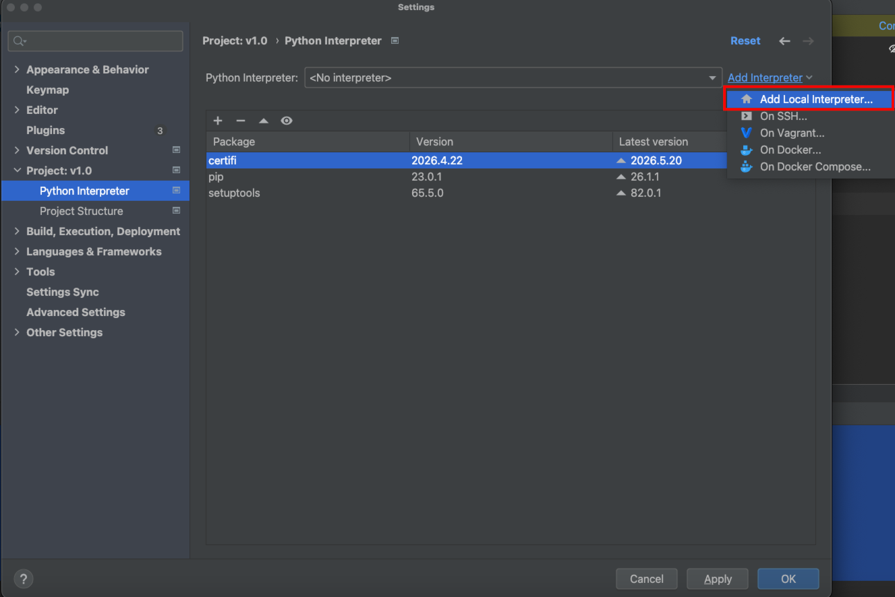Screen dimensions: 895x597
Task: Toggle the eye icon to show early releases
Action: [x=287, y=121]
